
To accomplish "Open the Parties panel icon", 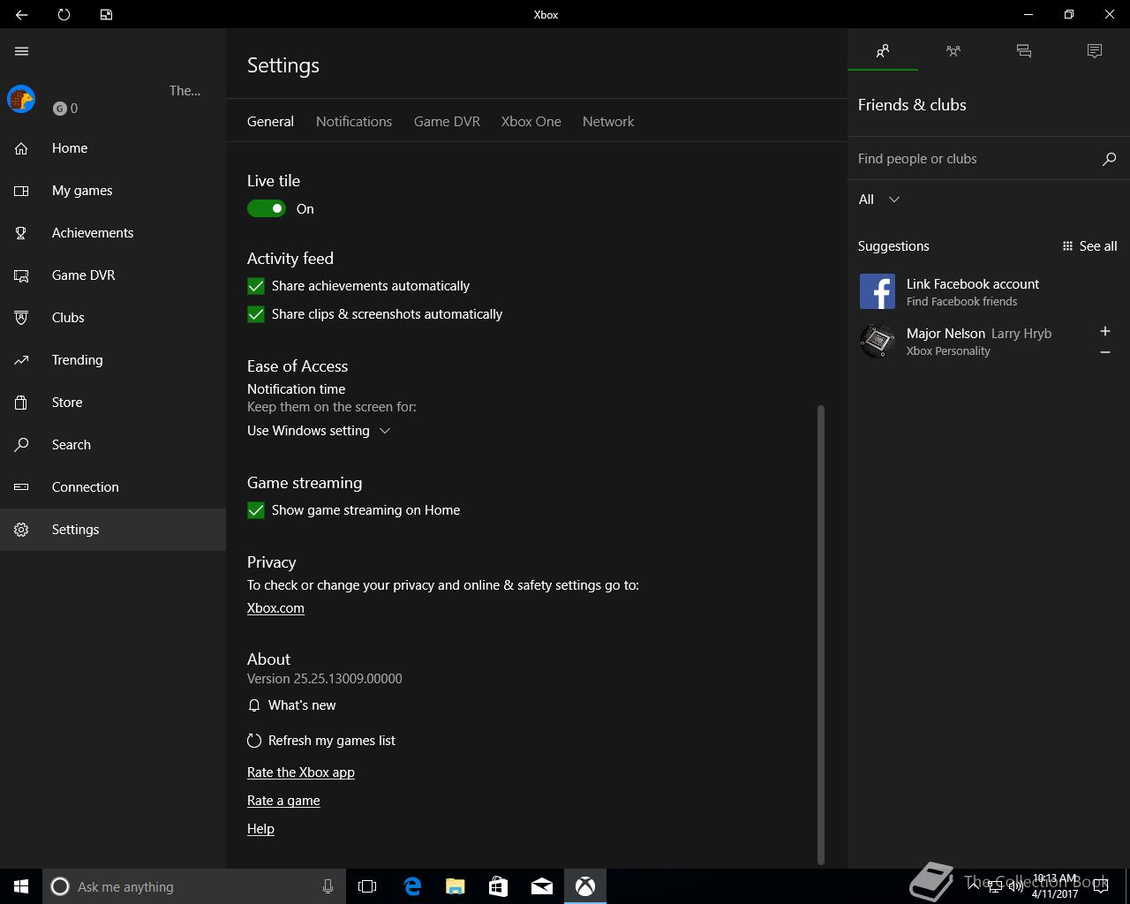I will coord(953,51).
